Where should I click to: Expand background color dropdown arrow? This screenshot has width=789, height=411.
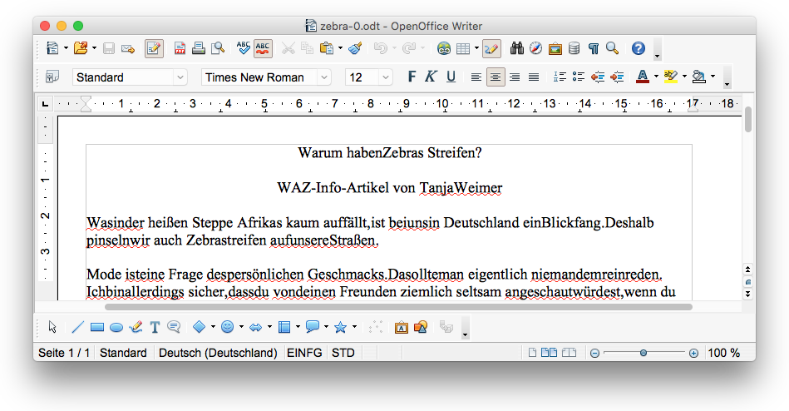(713, 77)
